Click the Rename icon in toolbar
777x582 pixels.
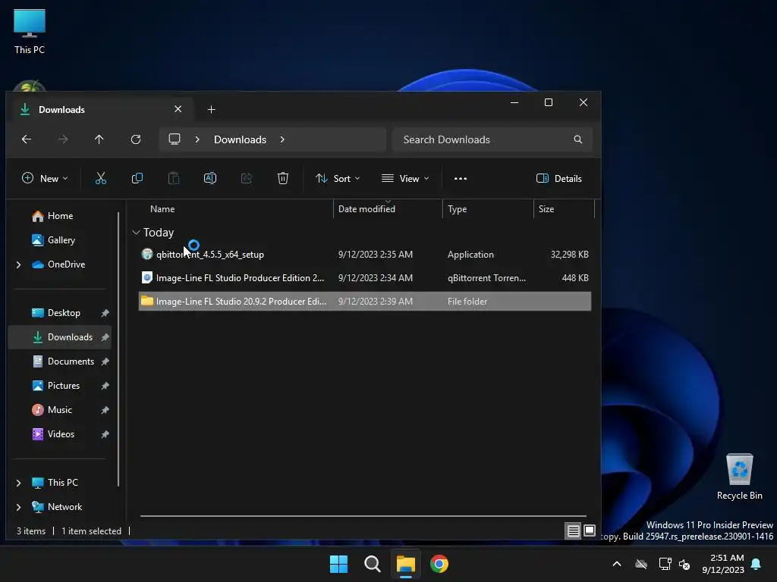pos(210,178)
